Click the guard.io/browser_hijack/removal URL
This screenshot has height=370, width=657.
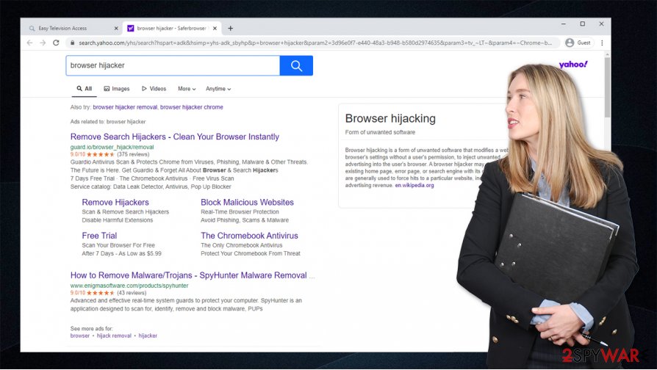click(112, 147)
